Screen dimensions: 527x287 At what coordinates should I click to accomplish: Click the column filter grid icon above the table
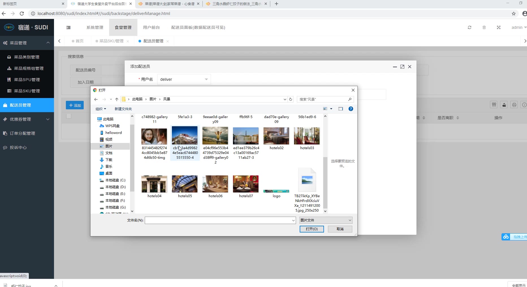pyautogui.click(x=494, y=105)
